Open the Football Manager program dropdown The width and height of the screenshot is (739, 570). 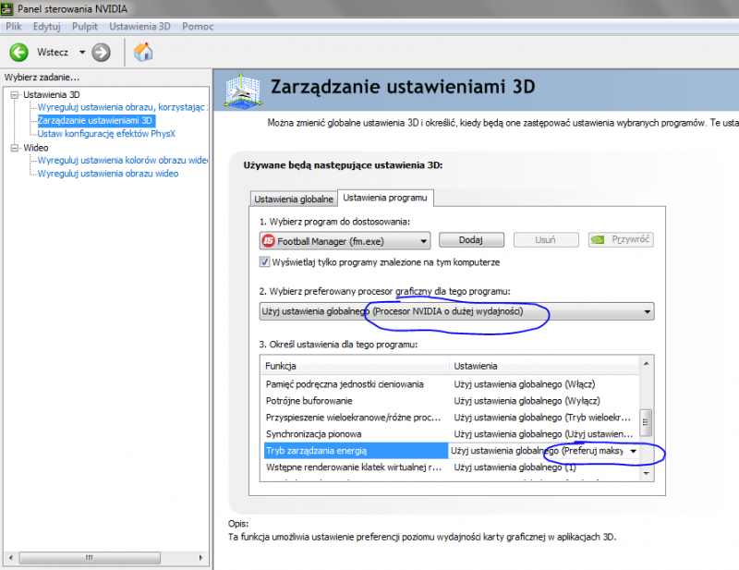point(345,241)
